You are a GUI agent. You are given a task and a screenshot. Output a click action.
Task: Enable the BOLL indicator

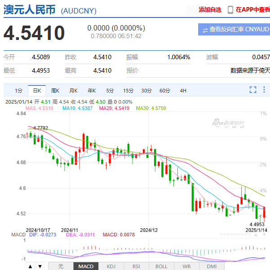coord(161,266)
